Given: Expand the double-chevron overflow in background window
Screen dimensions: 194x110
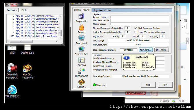Looking at the screenshot, I should [185, 80].
